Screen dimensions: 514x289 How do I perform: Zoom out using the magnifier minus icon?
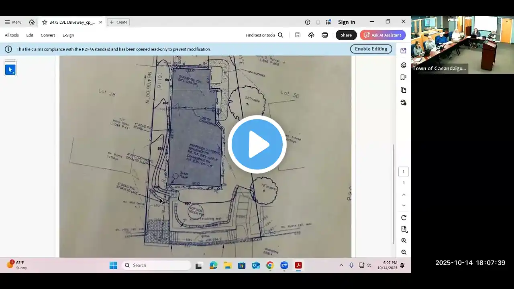404,252
